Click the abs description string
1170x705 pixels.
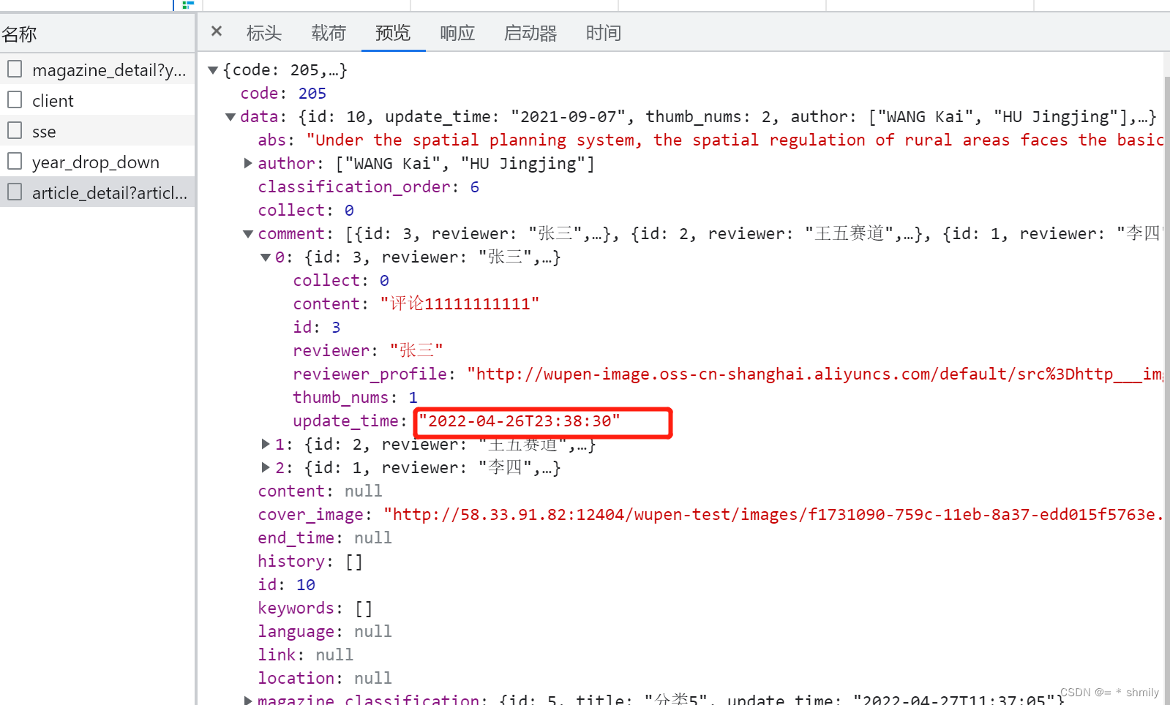(735, 140)
